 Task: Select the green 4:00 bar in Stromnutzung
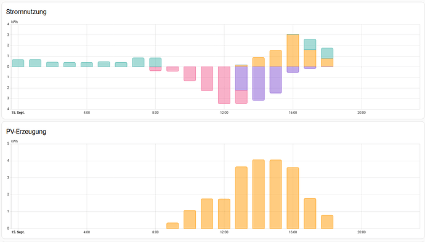point(87,65)
